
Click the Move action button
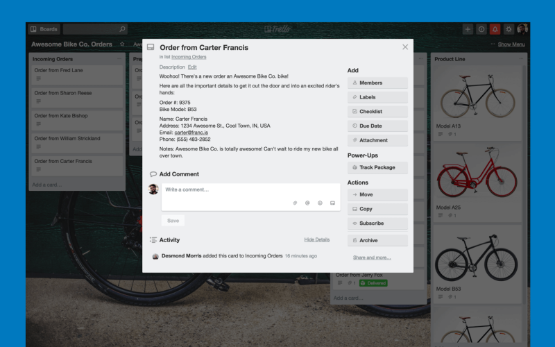[x=377, y=194]
